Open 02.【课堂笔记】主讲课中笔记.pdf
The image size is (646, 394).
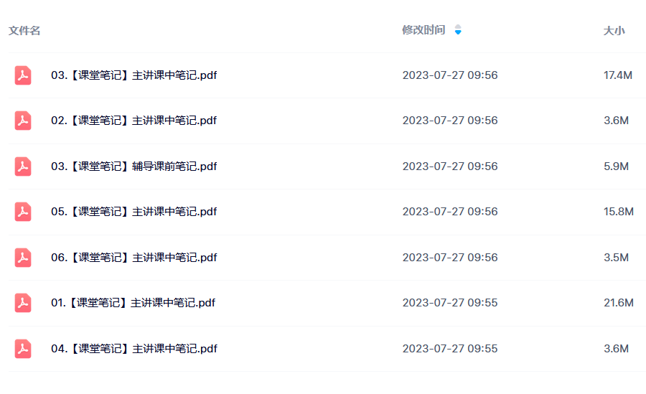[x=134, y=121]
